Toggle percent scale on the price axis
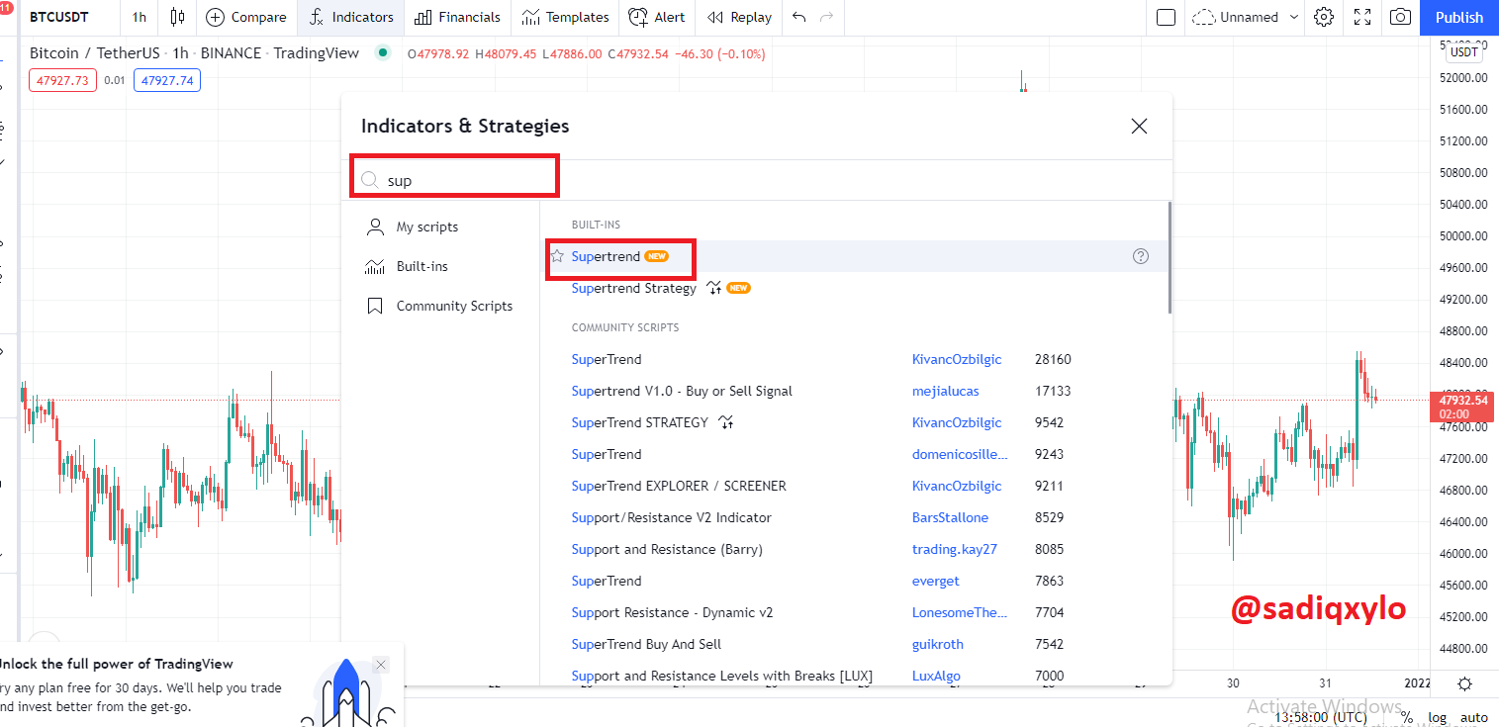The width and height of the screenshot is (1499, 727). (1406, 717)
